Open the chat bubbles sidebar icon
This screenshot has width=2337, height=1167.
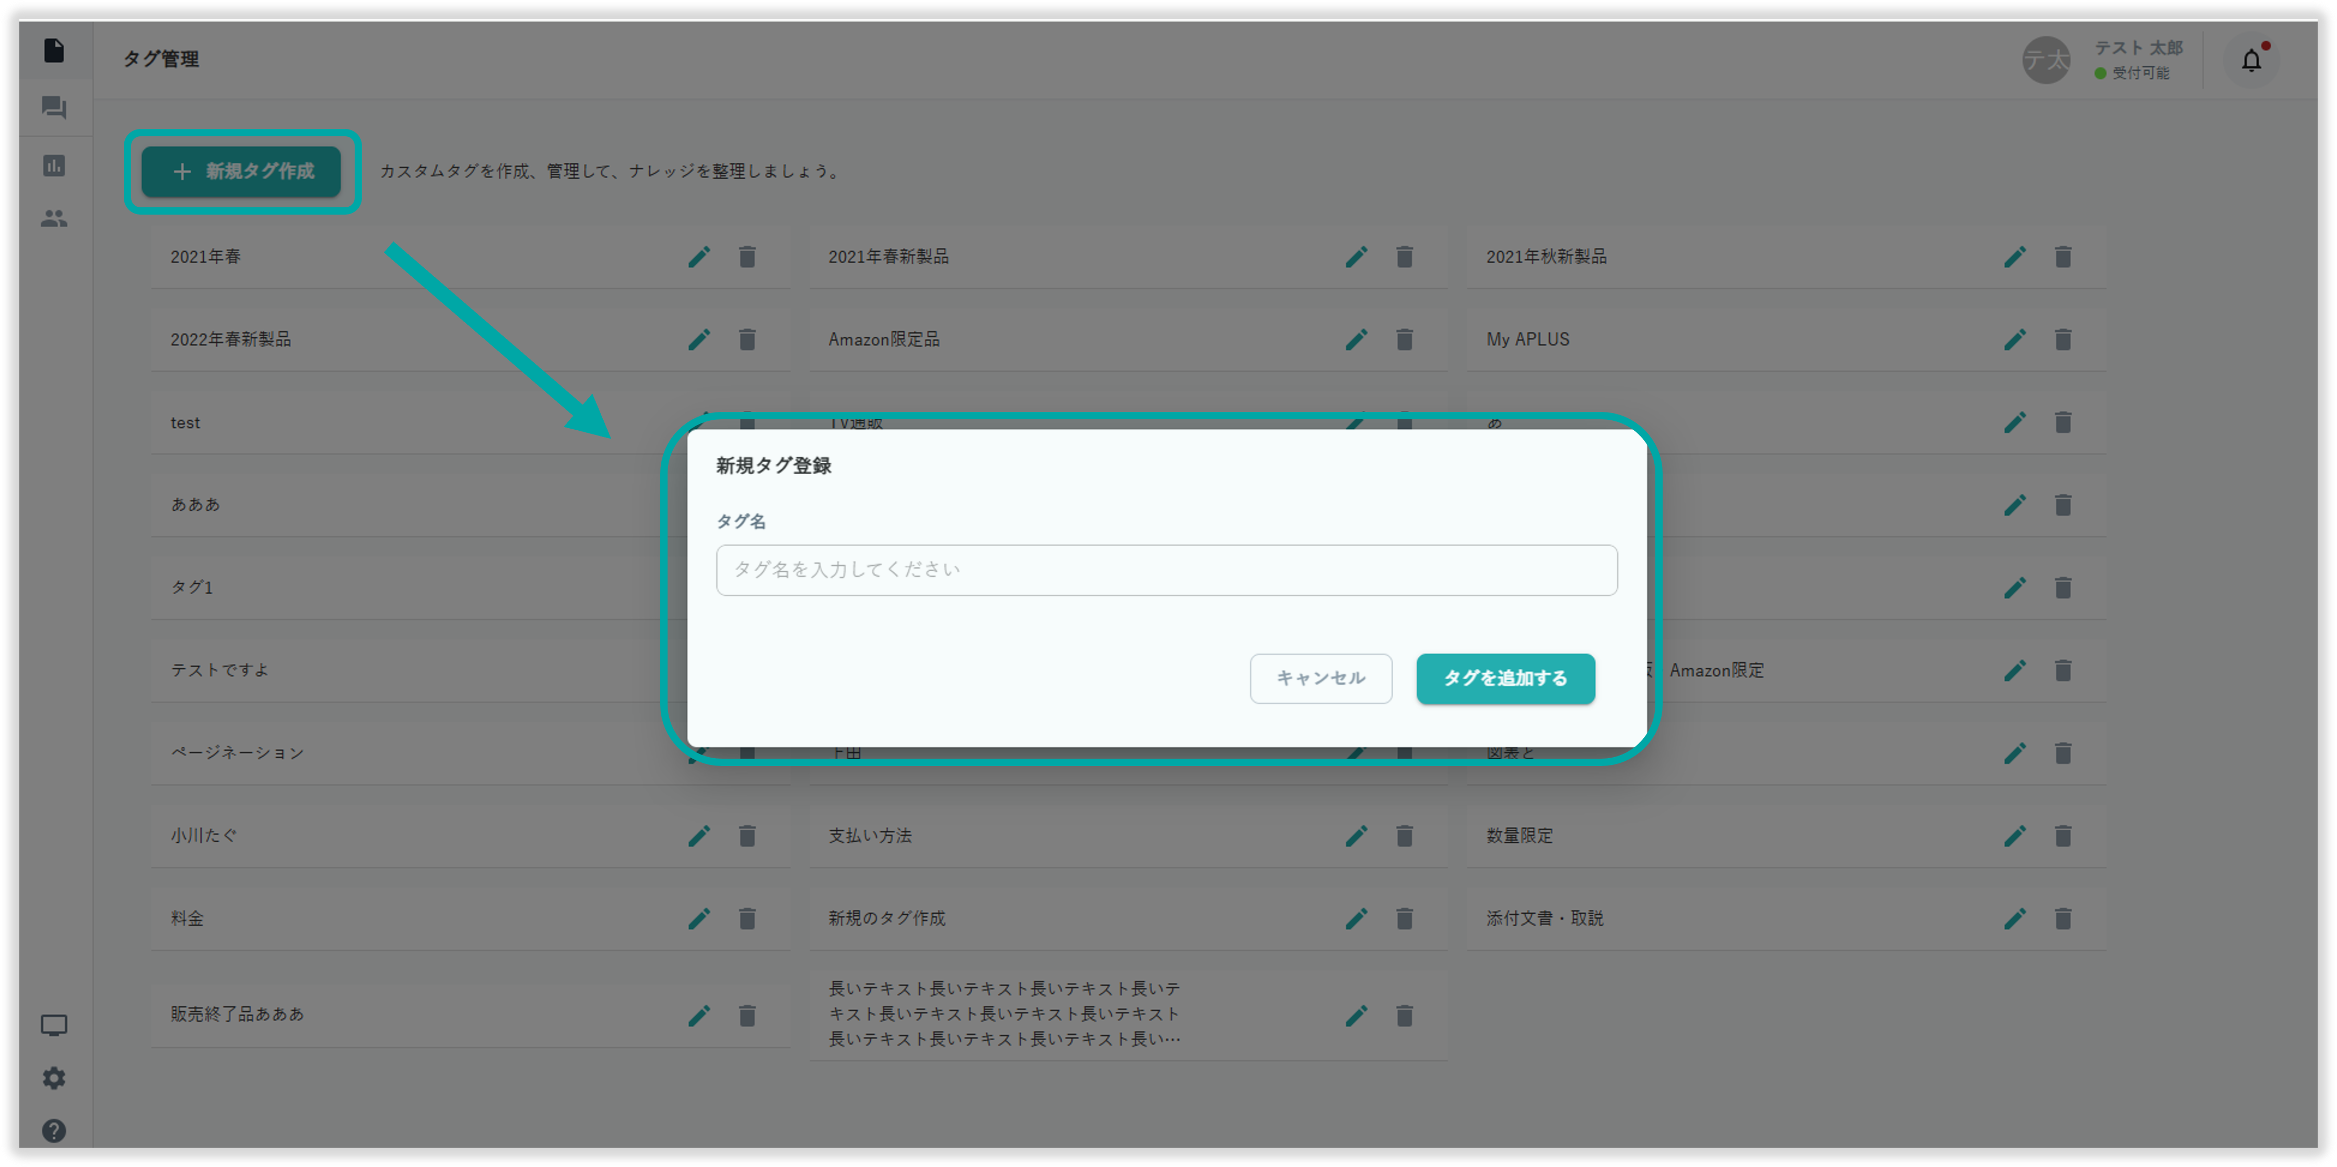pyautogui.click(x=54, y=108)
